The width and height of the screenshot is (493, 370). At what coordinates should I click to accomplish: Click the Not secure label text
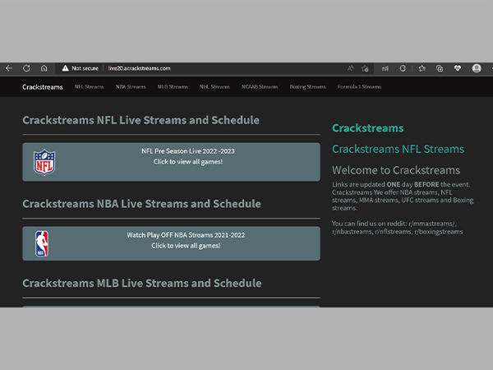(x=85, y=68)
